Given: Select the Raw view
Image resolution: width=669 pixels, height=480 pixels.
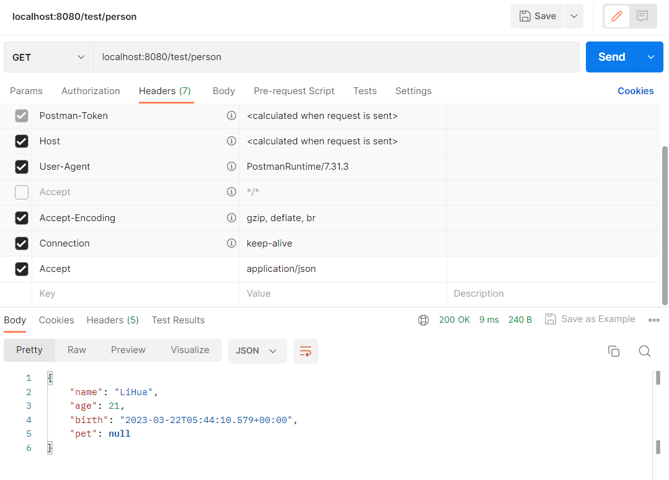Looking at the screenshot, I should pyautogui.click(x=77, y=350).
